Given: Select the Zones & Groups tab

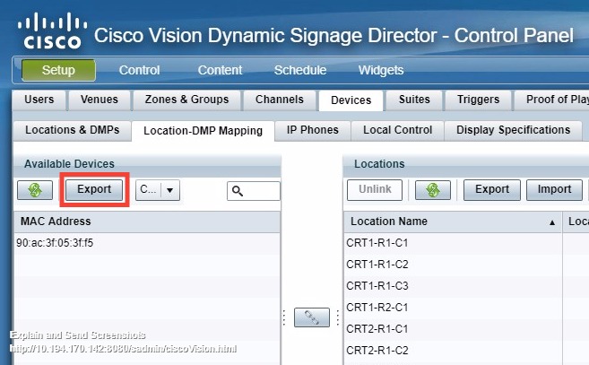Looking at the screenshot, I should [x=186, y=100].
